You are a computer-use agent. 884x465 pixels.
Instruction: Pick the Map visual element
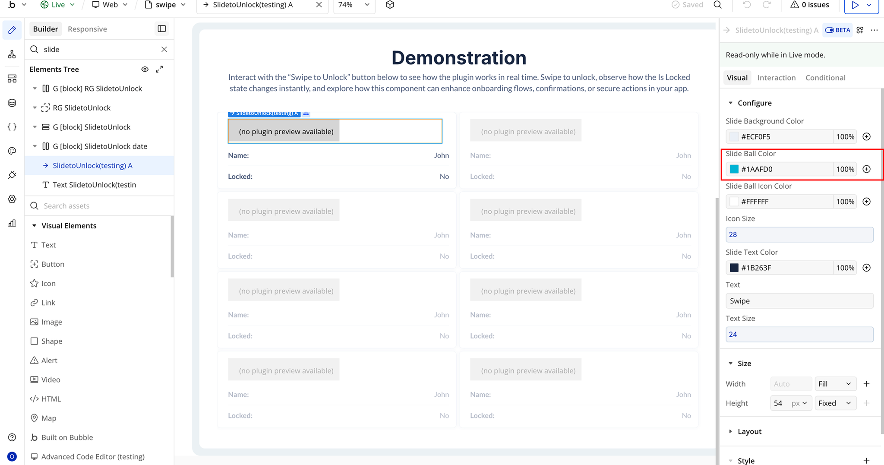[x=49, y=418]
